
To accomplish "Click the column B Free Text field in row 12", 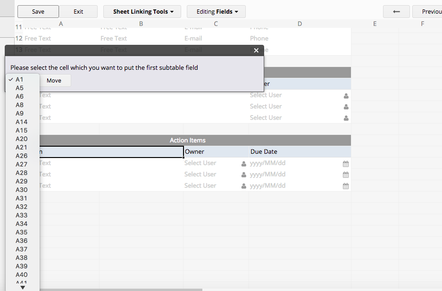I will [141, 38].
